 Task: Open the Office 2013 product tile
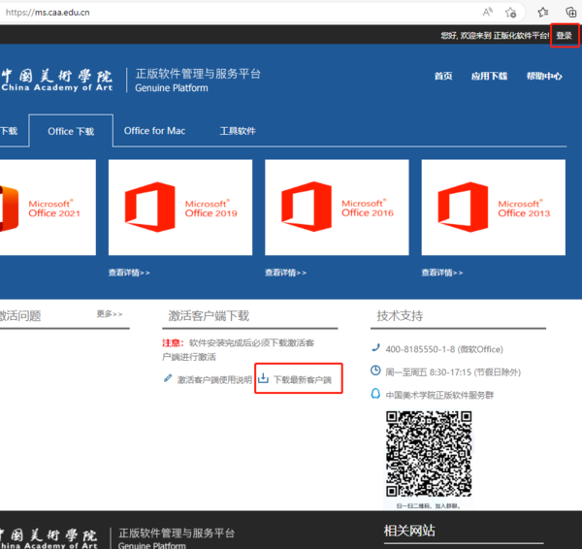point(493,208)
